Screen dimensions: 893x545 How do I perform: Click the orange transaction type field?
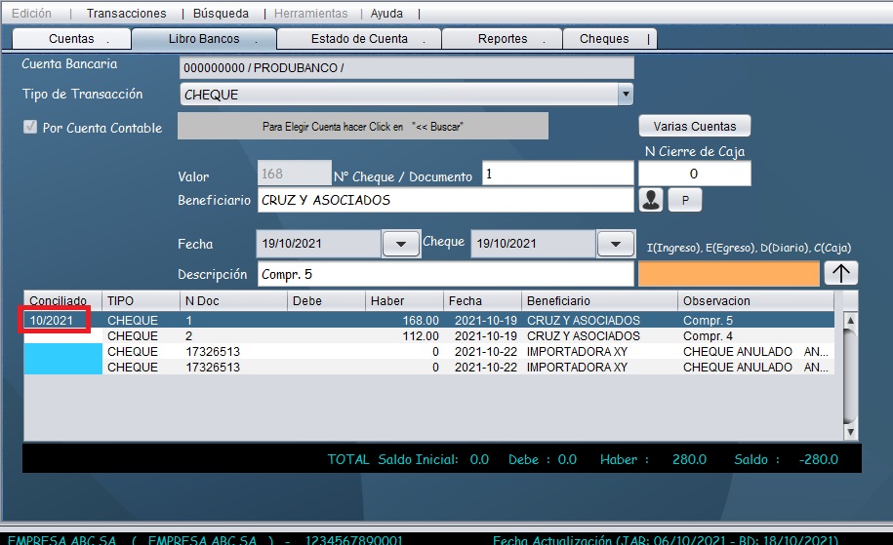click(728, 274)
